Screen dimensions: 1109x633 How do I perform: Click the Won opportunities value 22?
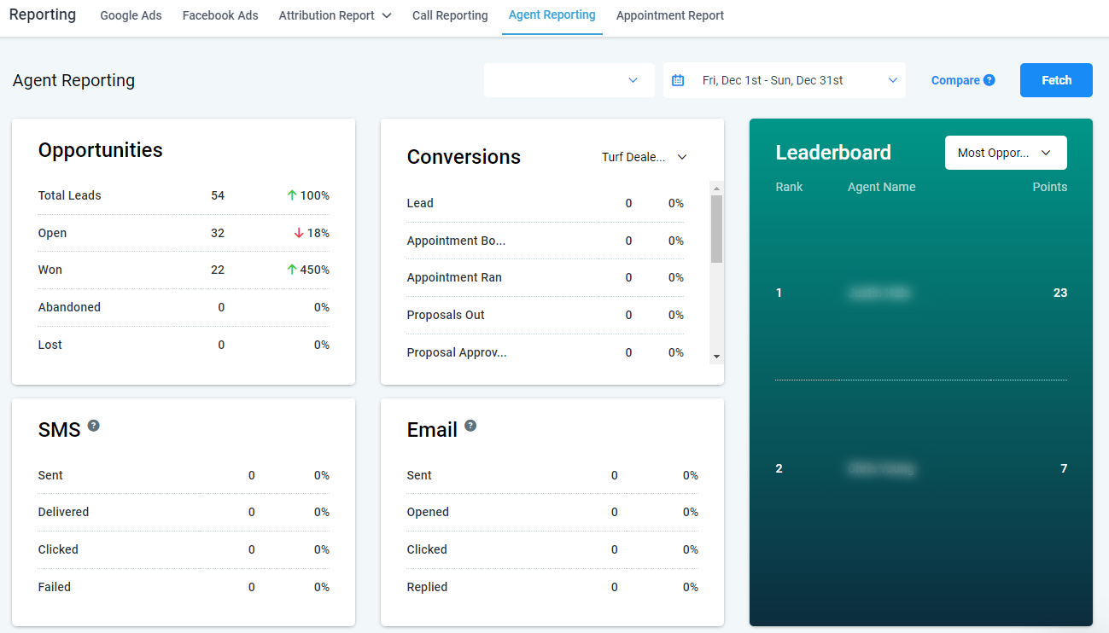click(x=218, y=270)
